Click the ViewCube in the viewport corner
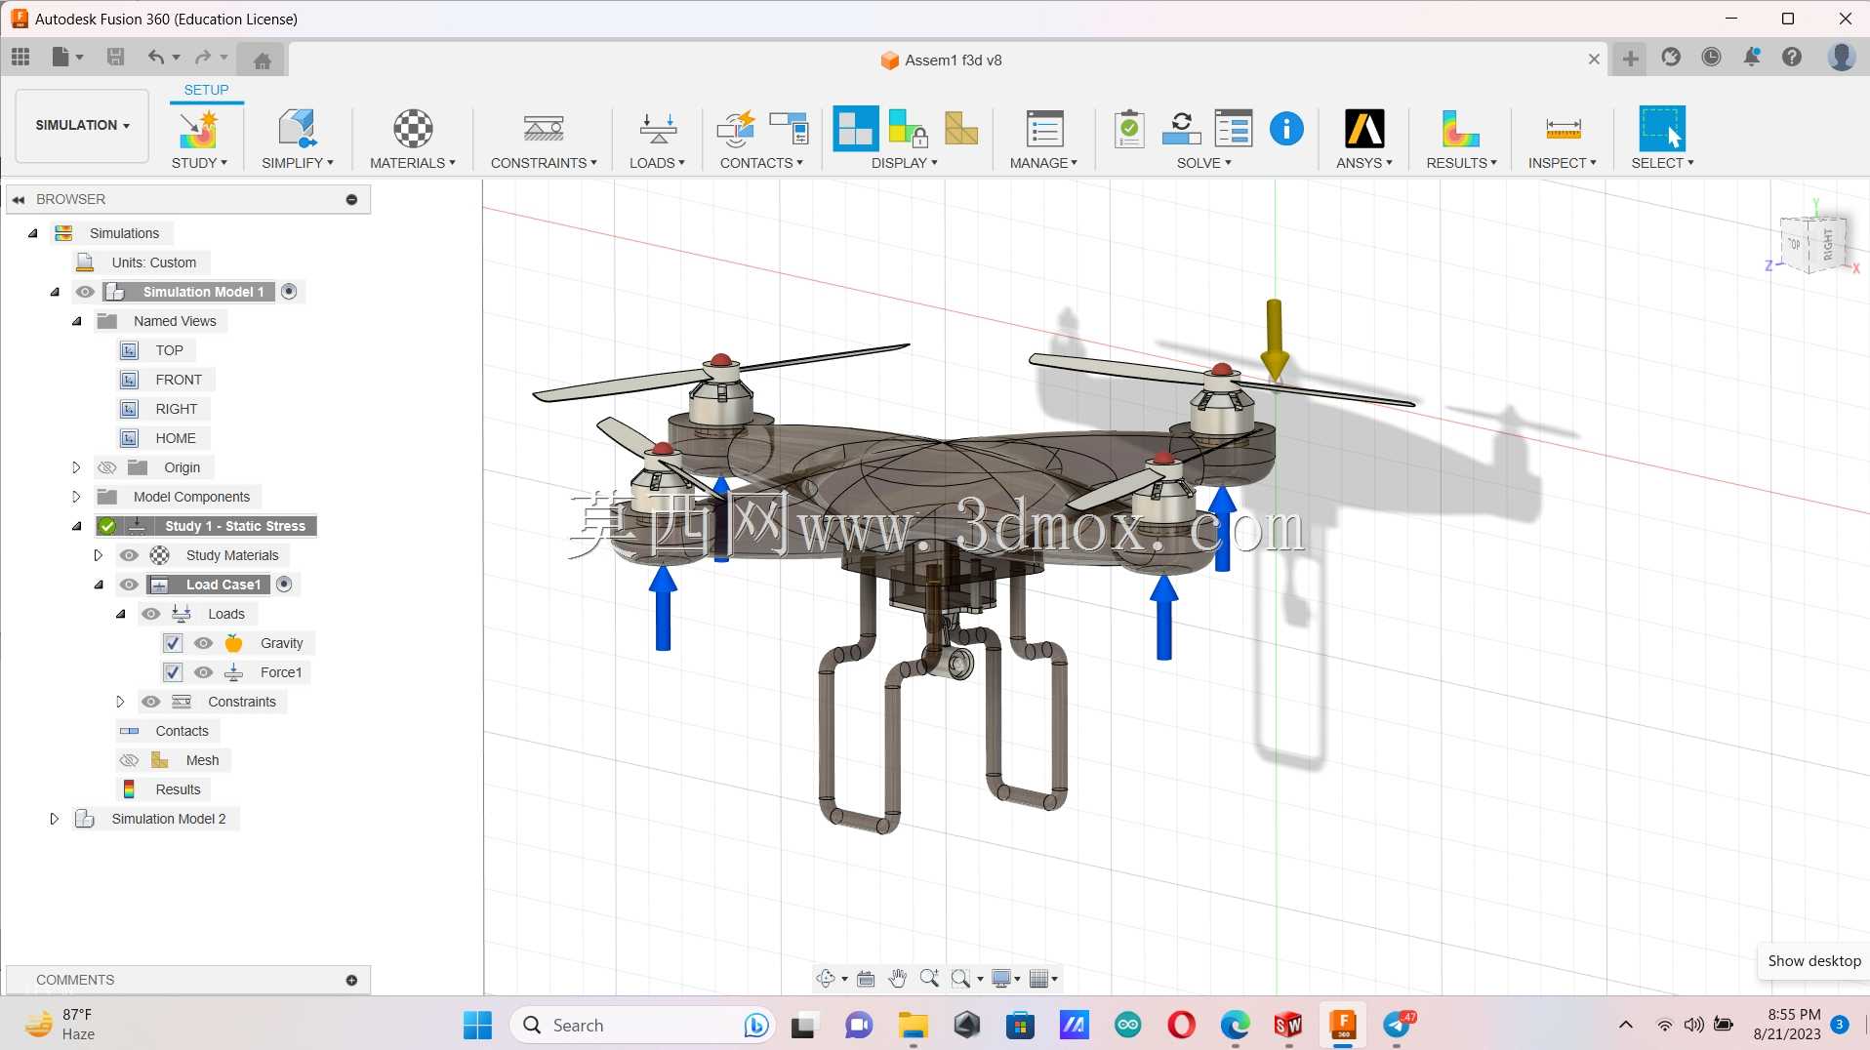 [x=1813, y=244]
